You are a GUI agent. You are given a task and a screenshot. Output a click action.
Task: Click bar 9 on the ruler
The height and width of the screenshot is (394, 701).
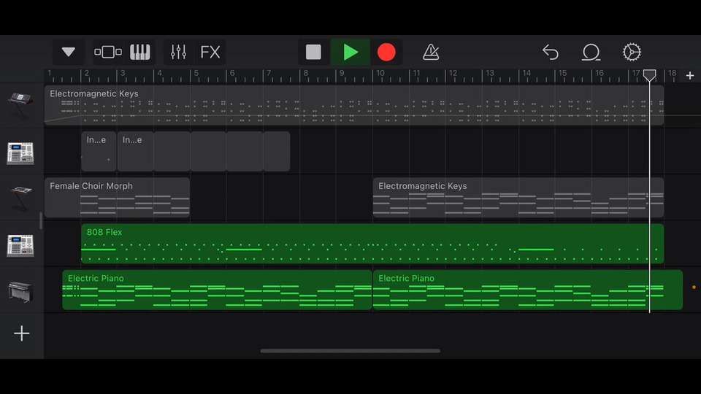click(x=342, y=73)
